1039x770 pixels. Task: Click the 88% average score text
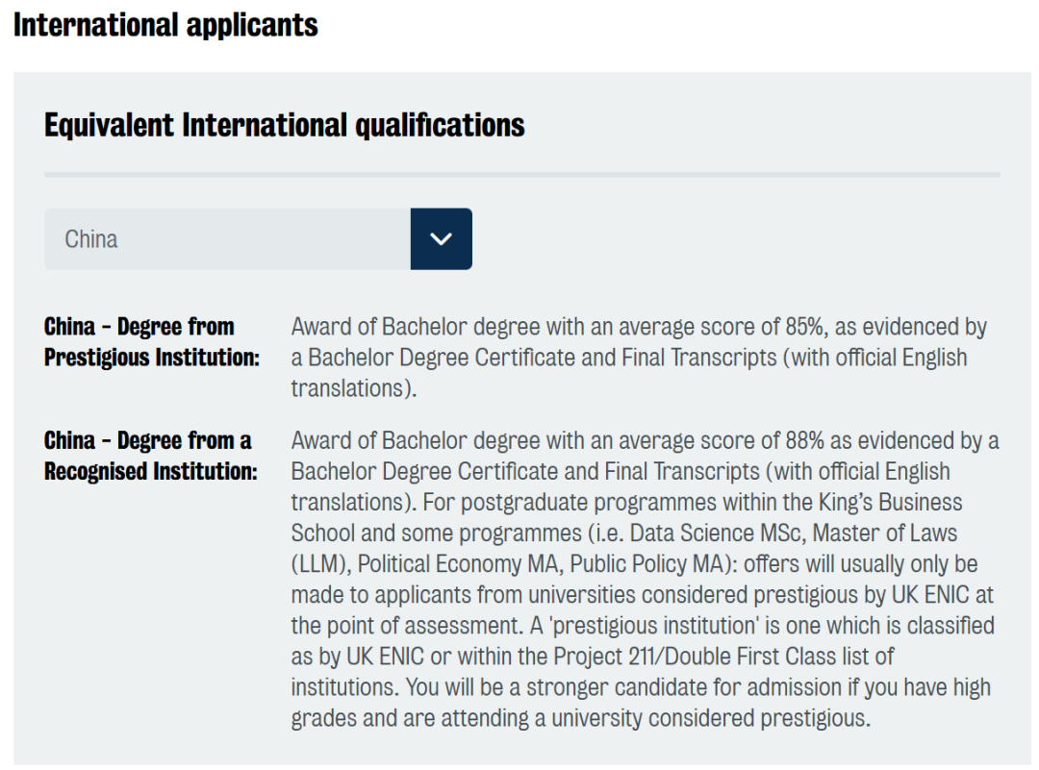tap(804, 440)
